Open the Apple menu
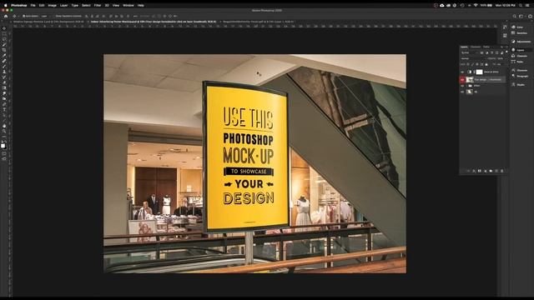 (x=6, y=6)
